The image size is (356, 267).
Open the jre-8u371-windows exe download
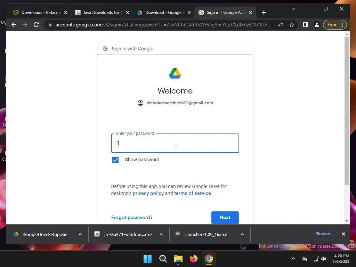(x=124, y=234)
